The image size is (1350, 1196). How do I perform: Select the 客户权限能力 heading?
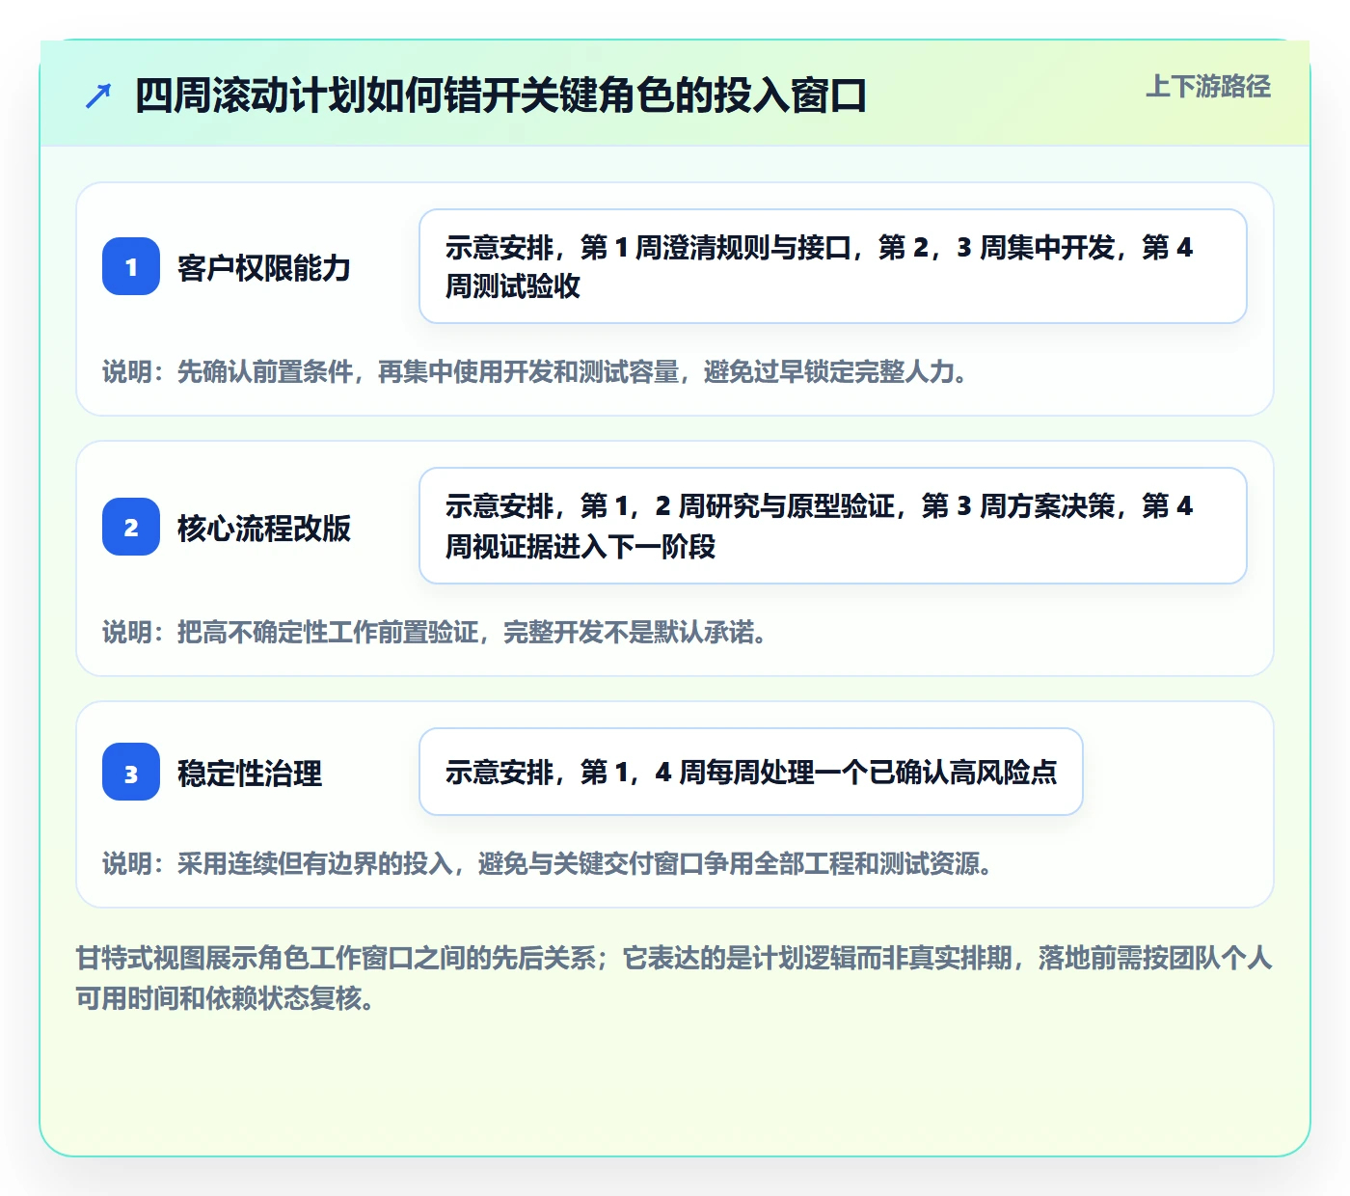tap(263, 267)
